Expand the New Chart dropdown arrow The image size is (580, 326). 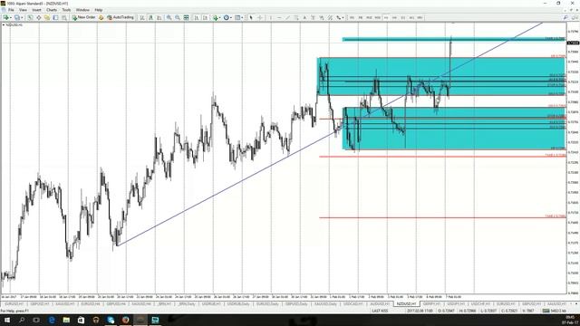coord(11,17)
